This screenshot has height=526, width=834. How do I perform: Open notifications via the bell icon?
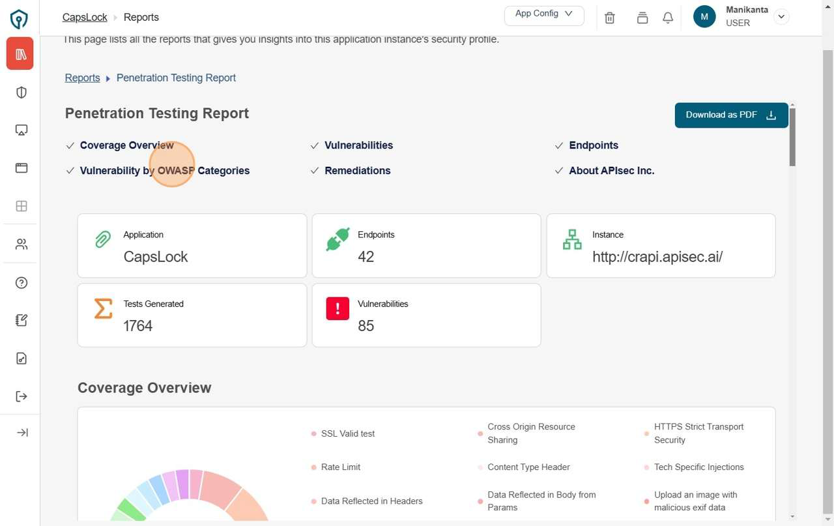(668, 18)
